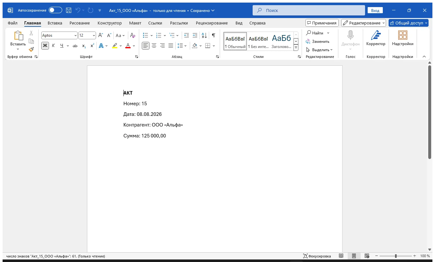The width and height of the screenshot is (435, 262).
Task: Open font size 12 dropdown
Action: 94,35
